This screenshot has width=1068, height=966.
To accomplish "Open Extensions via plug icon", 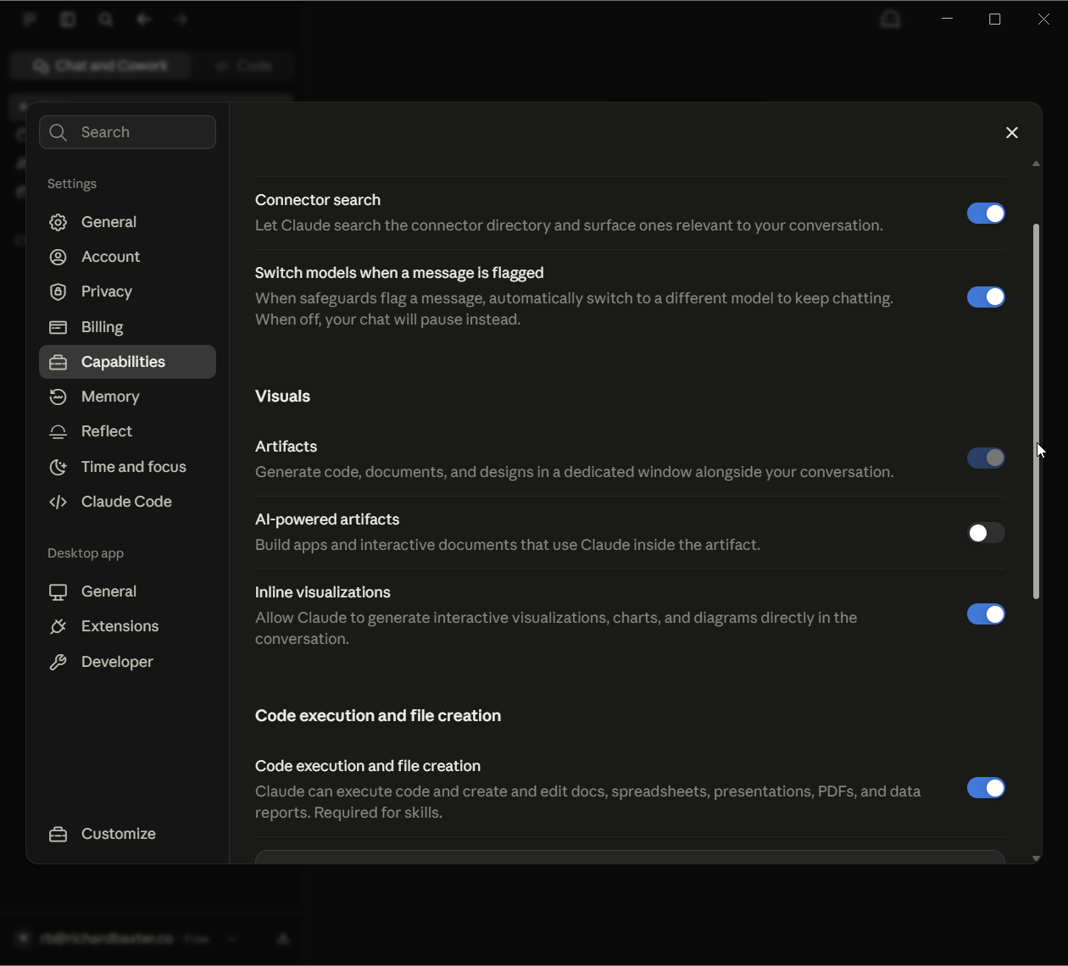I will point(58,626).
